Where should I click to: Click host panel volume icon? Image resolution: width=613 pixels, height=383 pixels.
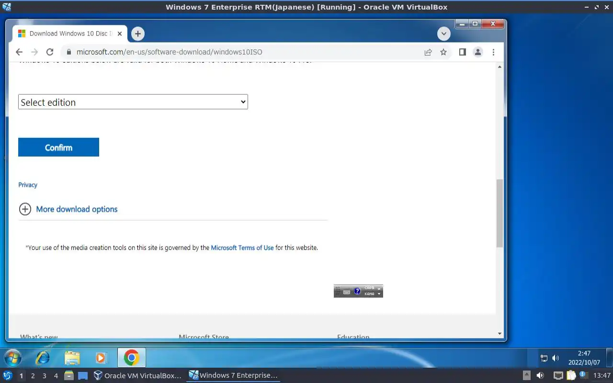click(540, 376)
